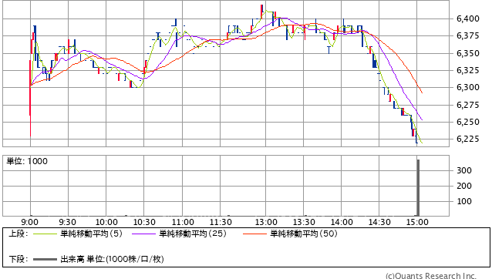Click the 6,350 price axis label

(x=468, y=53)
